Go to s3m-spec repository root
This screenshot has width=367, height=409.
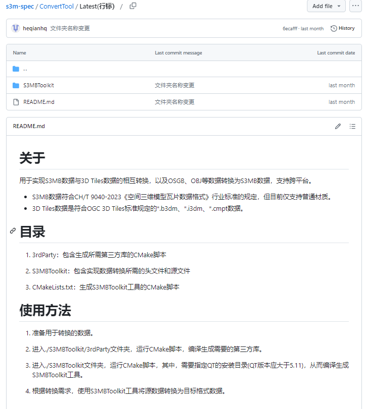click(x=20, y=6)
